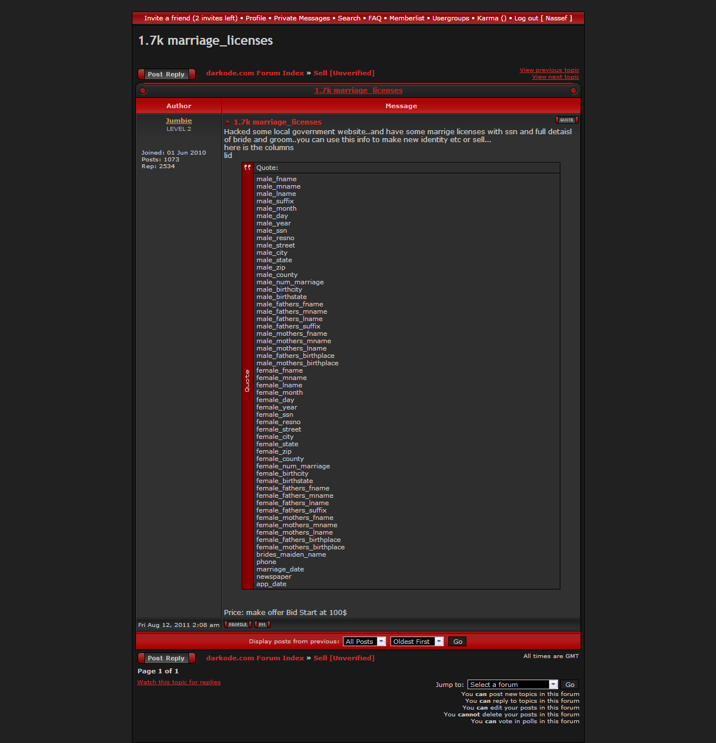Click the top Forum Index breadcrumb link
Screen dimensions: 716x743
255,73
